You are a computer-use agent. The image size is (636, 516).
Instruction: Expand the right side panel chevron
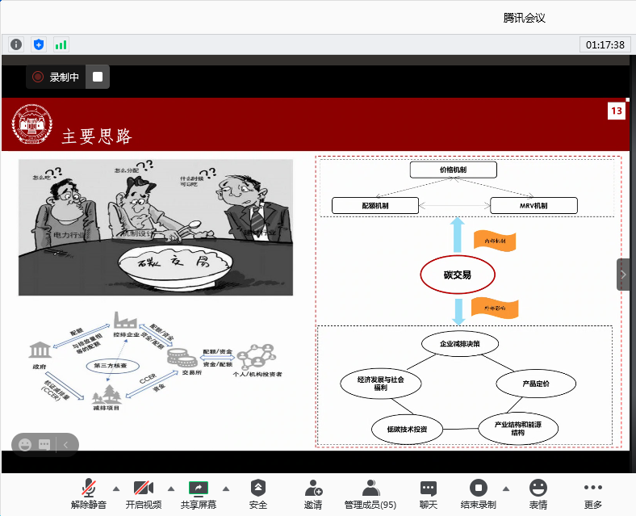coord(623,275)
